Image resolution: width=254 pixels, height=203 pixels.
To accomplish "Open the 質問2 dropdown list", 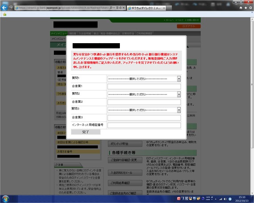I will (x=144, y=94).
